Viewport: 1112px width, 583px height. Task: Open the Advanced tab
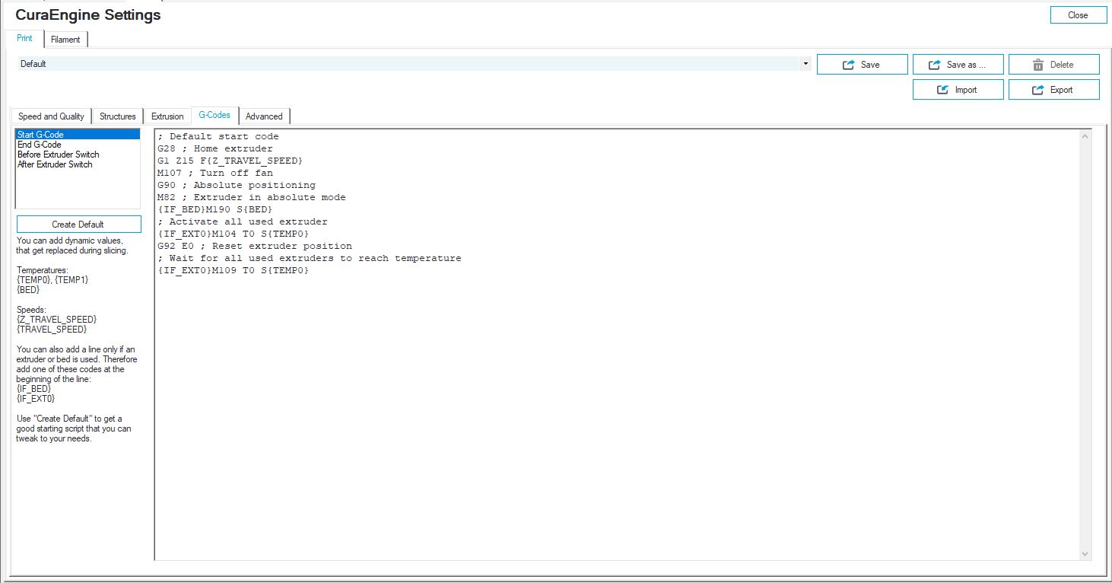[264, 116]
